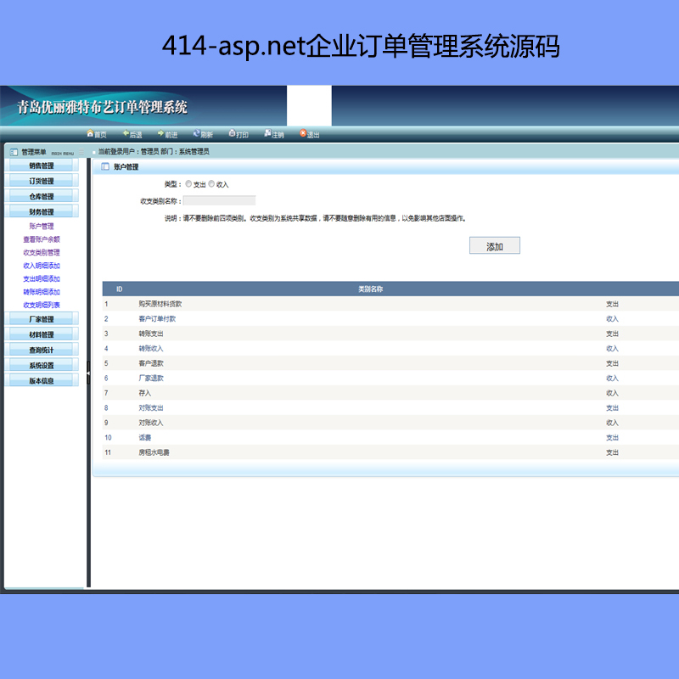Click the 收支类别名称 text field

pos(220,201)
